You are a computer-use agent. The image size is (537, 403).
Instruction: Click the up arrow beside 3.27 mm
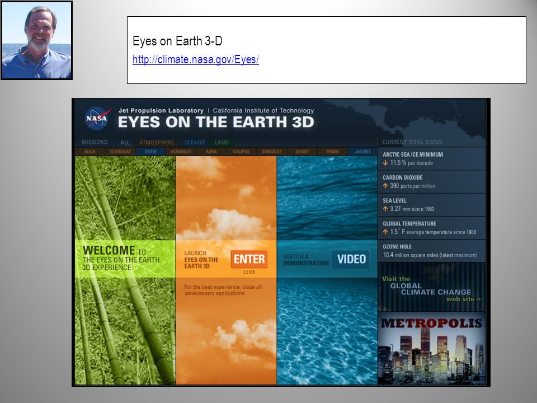[385, 209]
